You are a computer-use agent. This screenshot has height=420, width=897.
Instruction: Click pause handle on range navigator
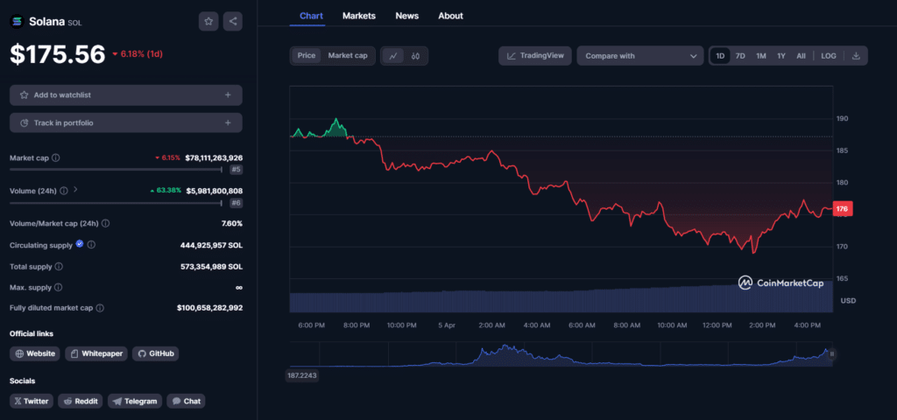[832, 354]
